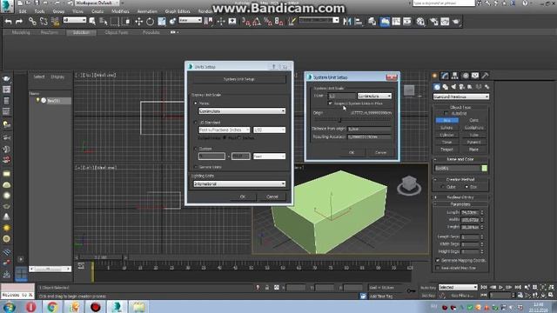The image size is (557, 313).
Task: Click the Render Production teapot icon
Action: coord(456,22)
